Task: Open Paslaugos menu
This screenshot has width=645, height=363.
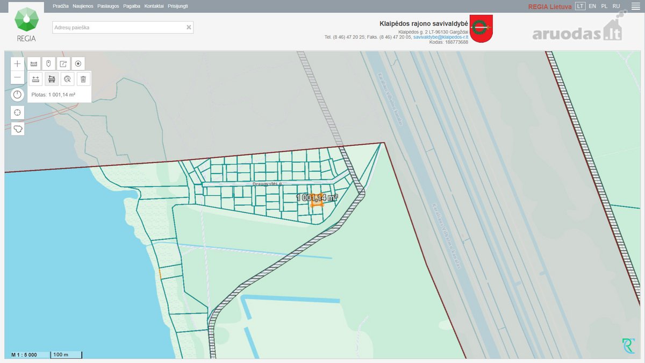Action: tap(108, 6)
